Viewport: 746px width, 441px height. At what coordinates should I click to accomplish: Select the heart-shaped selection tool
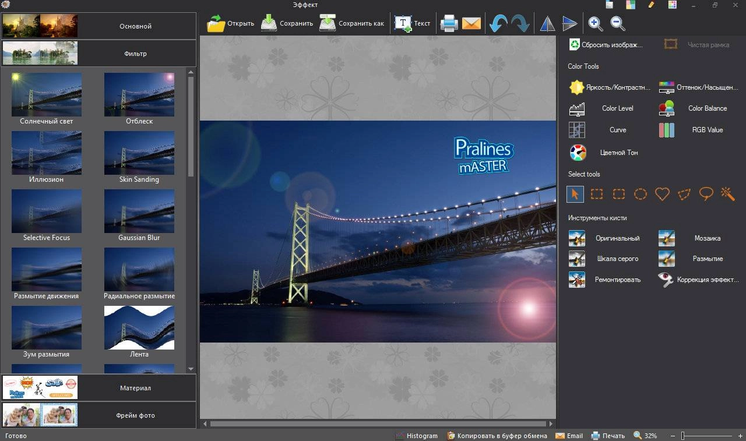click(x=662, y=194)
